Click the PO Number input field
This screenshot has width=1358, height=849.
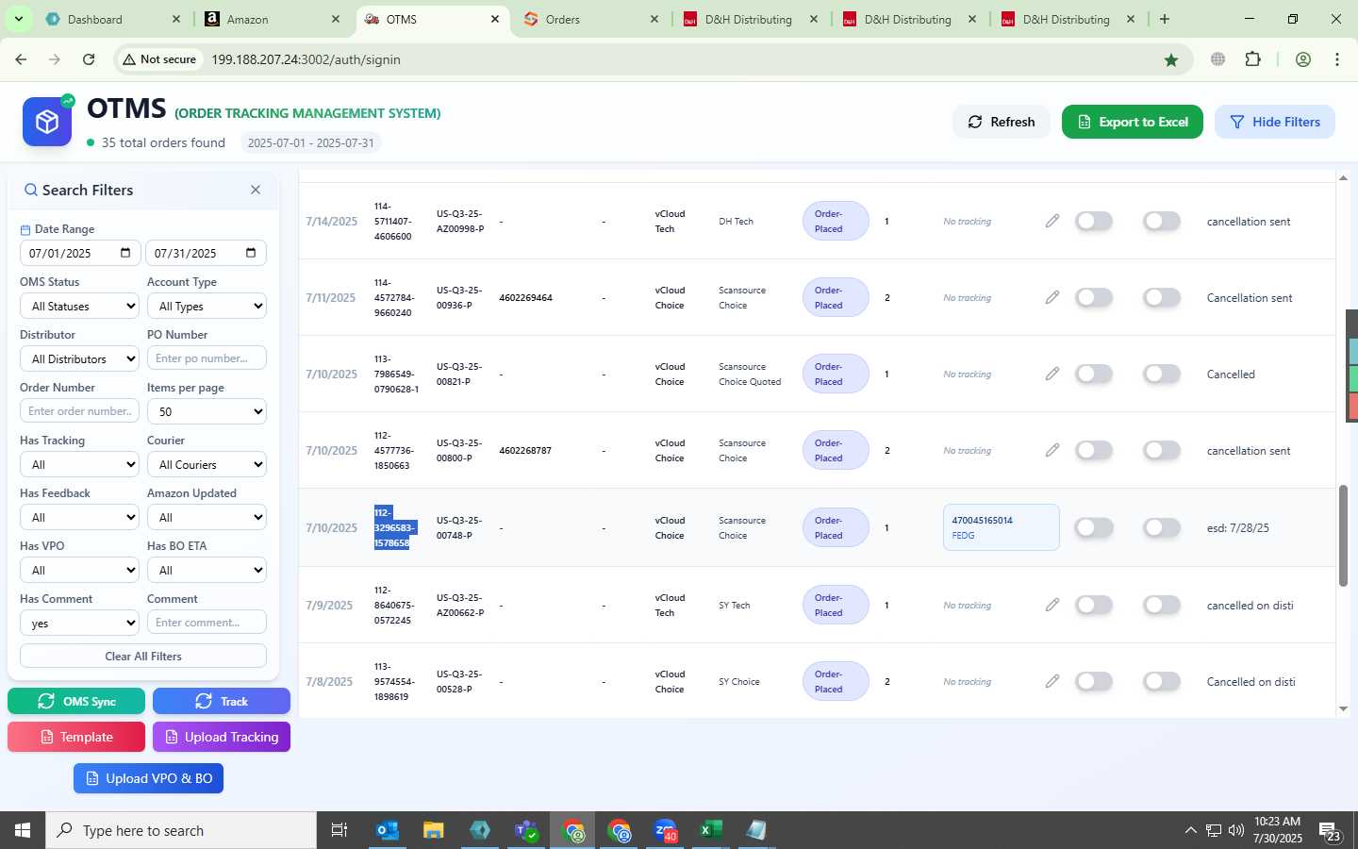pyautogui.click(x=207, y=358)
